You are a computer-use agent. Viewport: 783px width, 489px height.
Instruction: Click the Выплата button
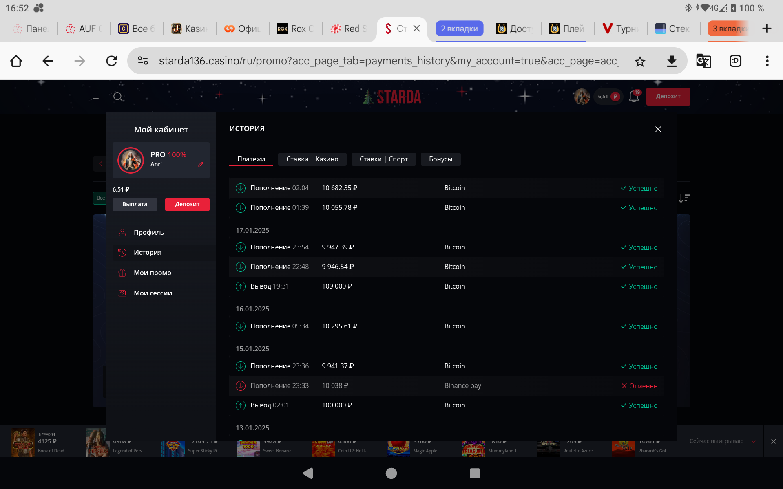(135, 204)
